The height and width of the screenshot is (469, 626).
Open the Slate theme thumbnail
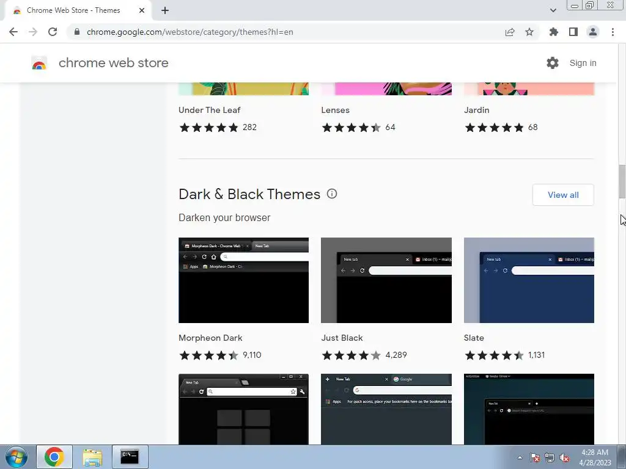pyautogui.click(x=529, y=280)
